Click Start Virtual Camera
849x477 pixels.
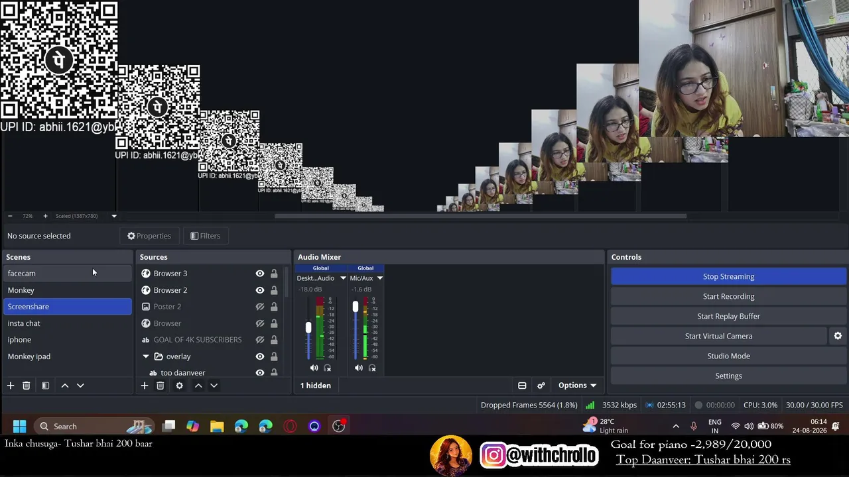point(718,336)
